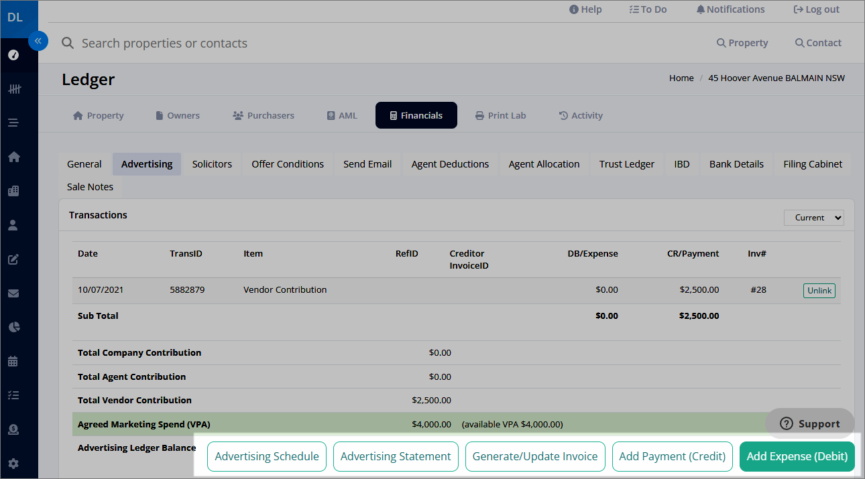
Task: Open the General sub-tab
Action: (84, 164)
